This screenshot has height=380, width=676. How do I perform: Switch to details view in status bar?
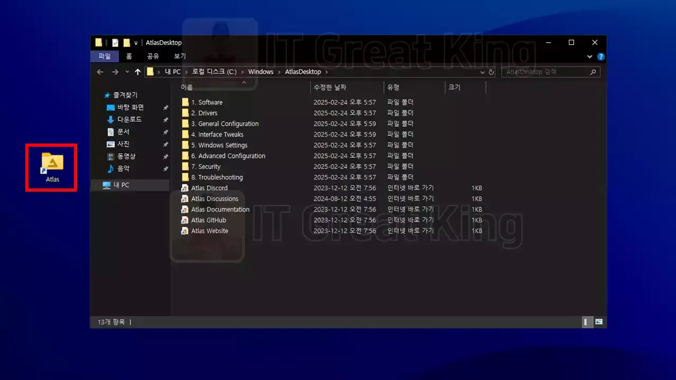(587, 322)
